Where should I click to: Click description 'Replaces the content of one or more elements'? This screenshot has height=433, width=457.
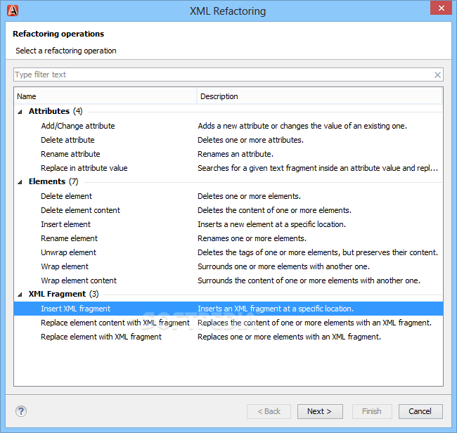[314, 323]
